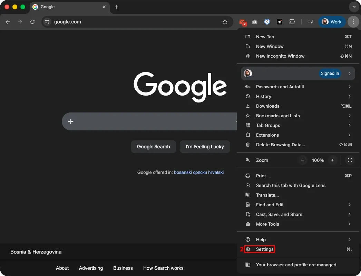Viewport: 361px width, 276px height.
Task: Open the About footer link
Action: [62, 268]
